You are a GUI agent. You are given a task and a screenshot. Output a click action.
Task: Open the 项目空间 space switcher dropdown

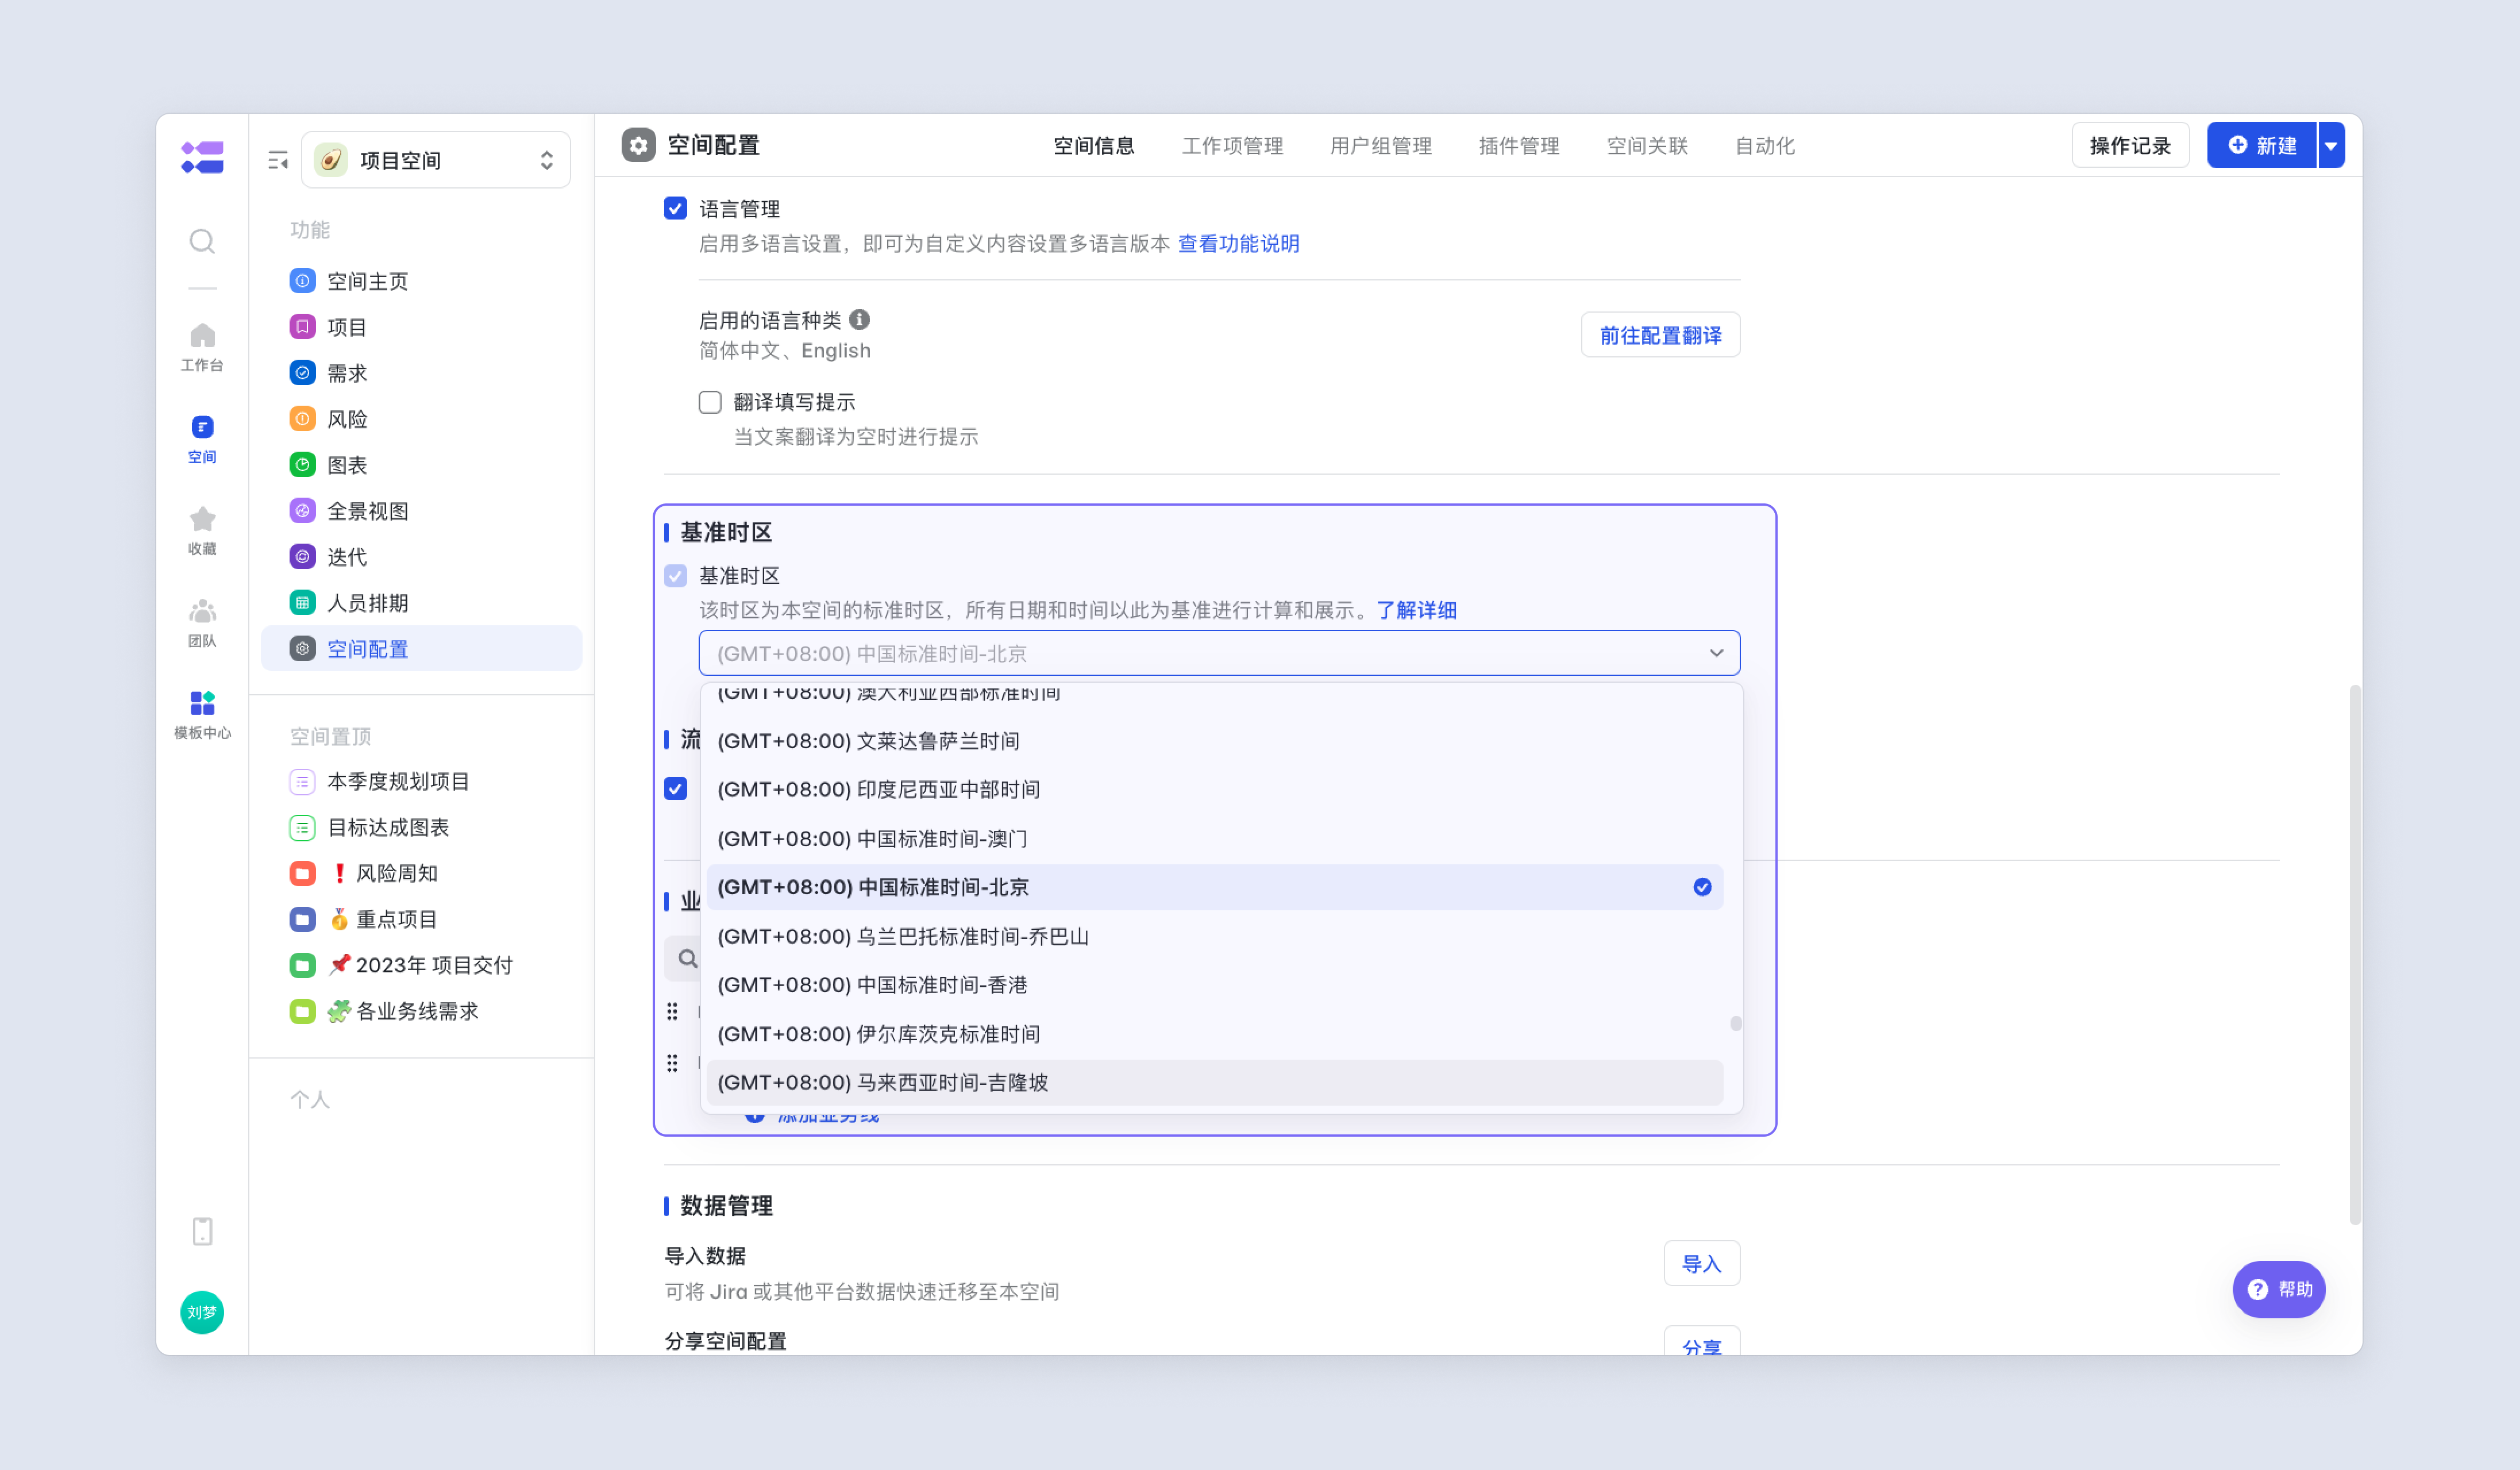(x=436, y=160)
